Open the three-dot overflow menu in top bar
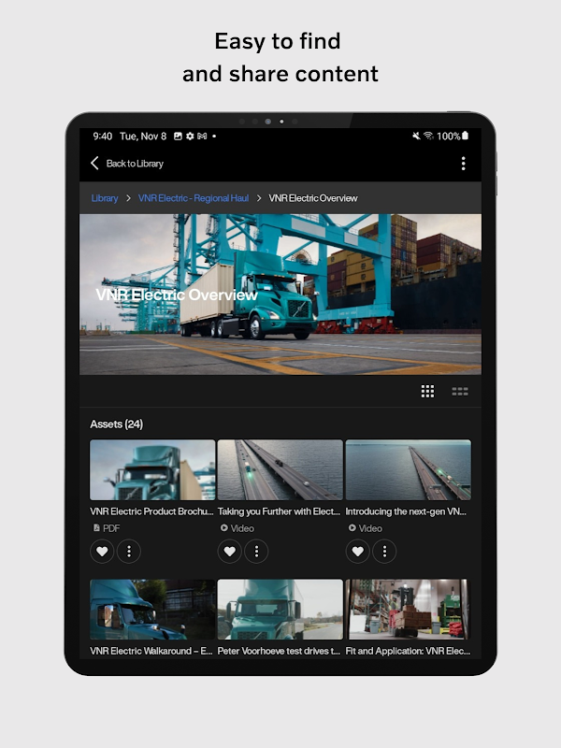The image size is (561, 748). (x=463, y=164)
